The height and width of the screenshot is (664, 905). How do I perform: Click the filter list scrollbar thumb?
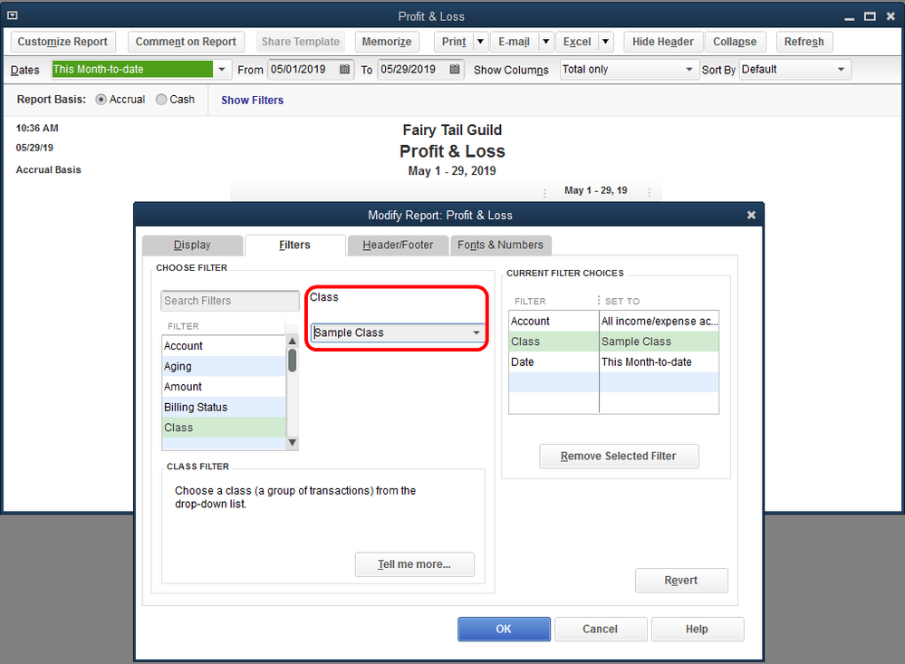(x=292, y=360)
